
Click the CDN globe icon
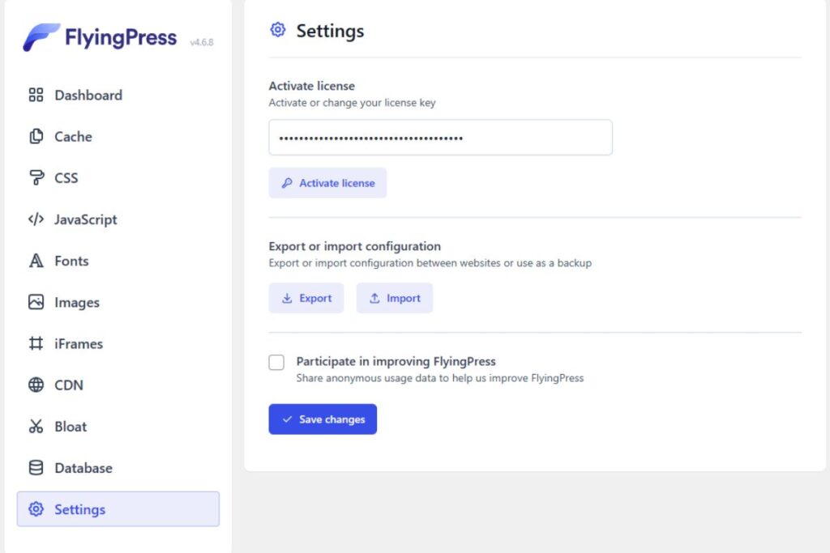tap(36, 385)
